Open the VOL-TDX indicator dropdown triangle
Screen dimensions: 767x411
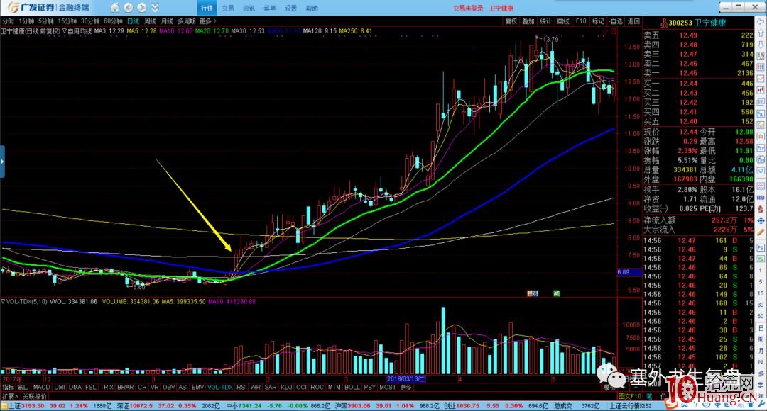3,302
